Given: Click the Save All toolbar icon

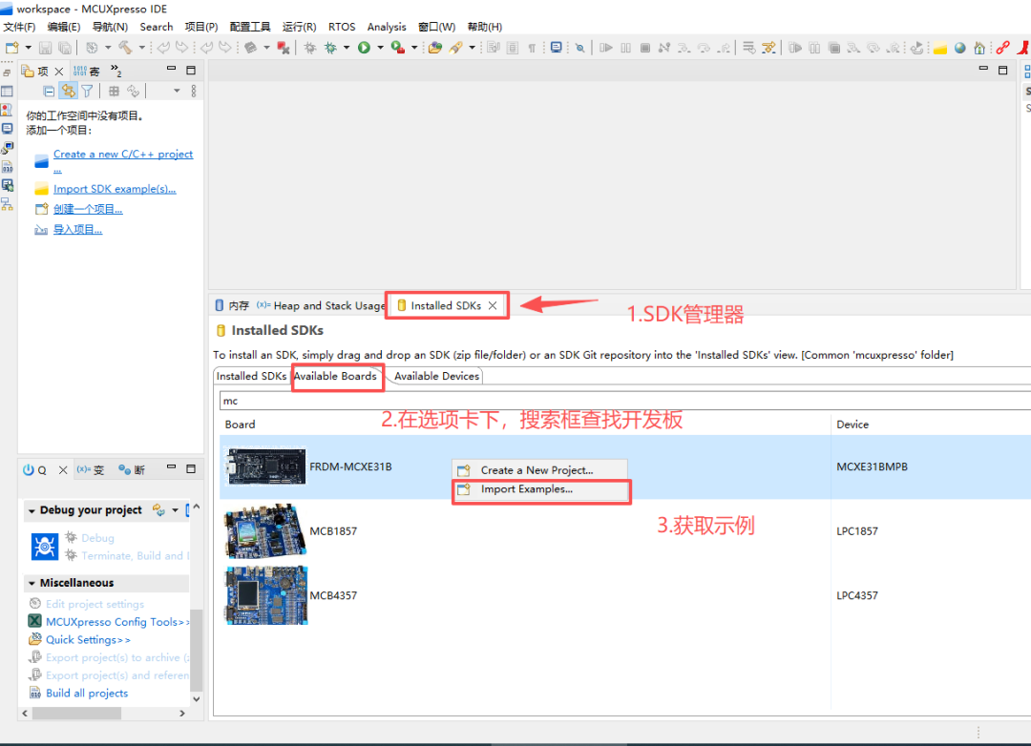Looking at the screenshot, I should pos(65,48).
